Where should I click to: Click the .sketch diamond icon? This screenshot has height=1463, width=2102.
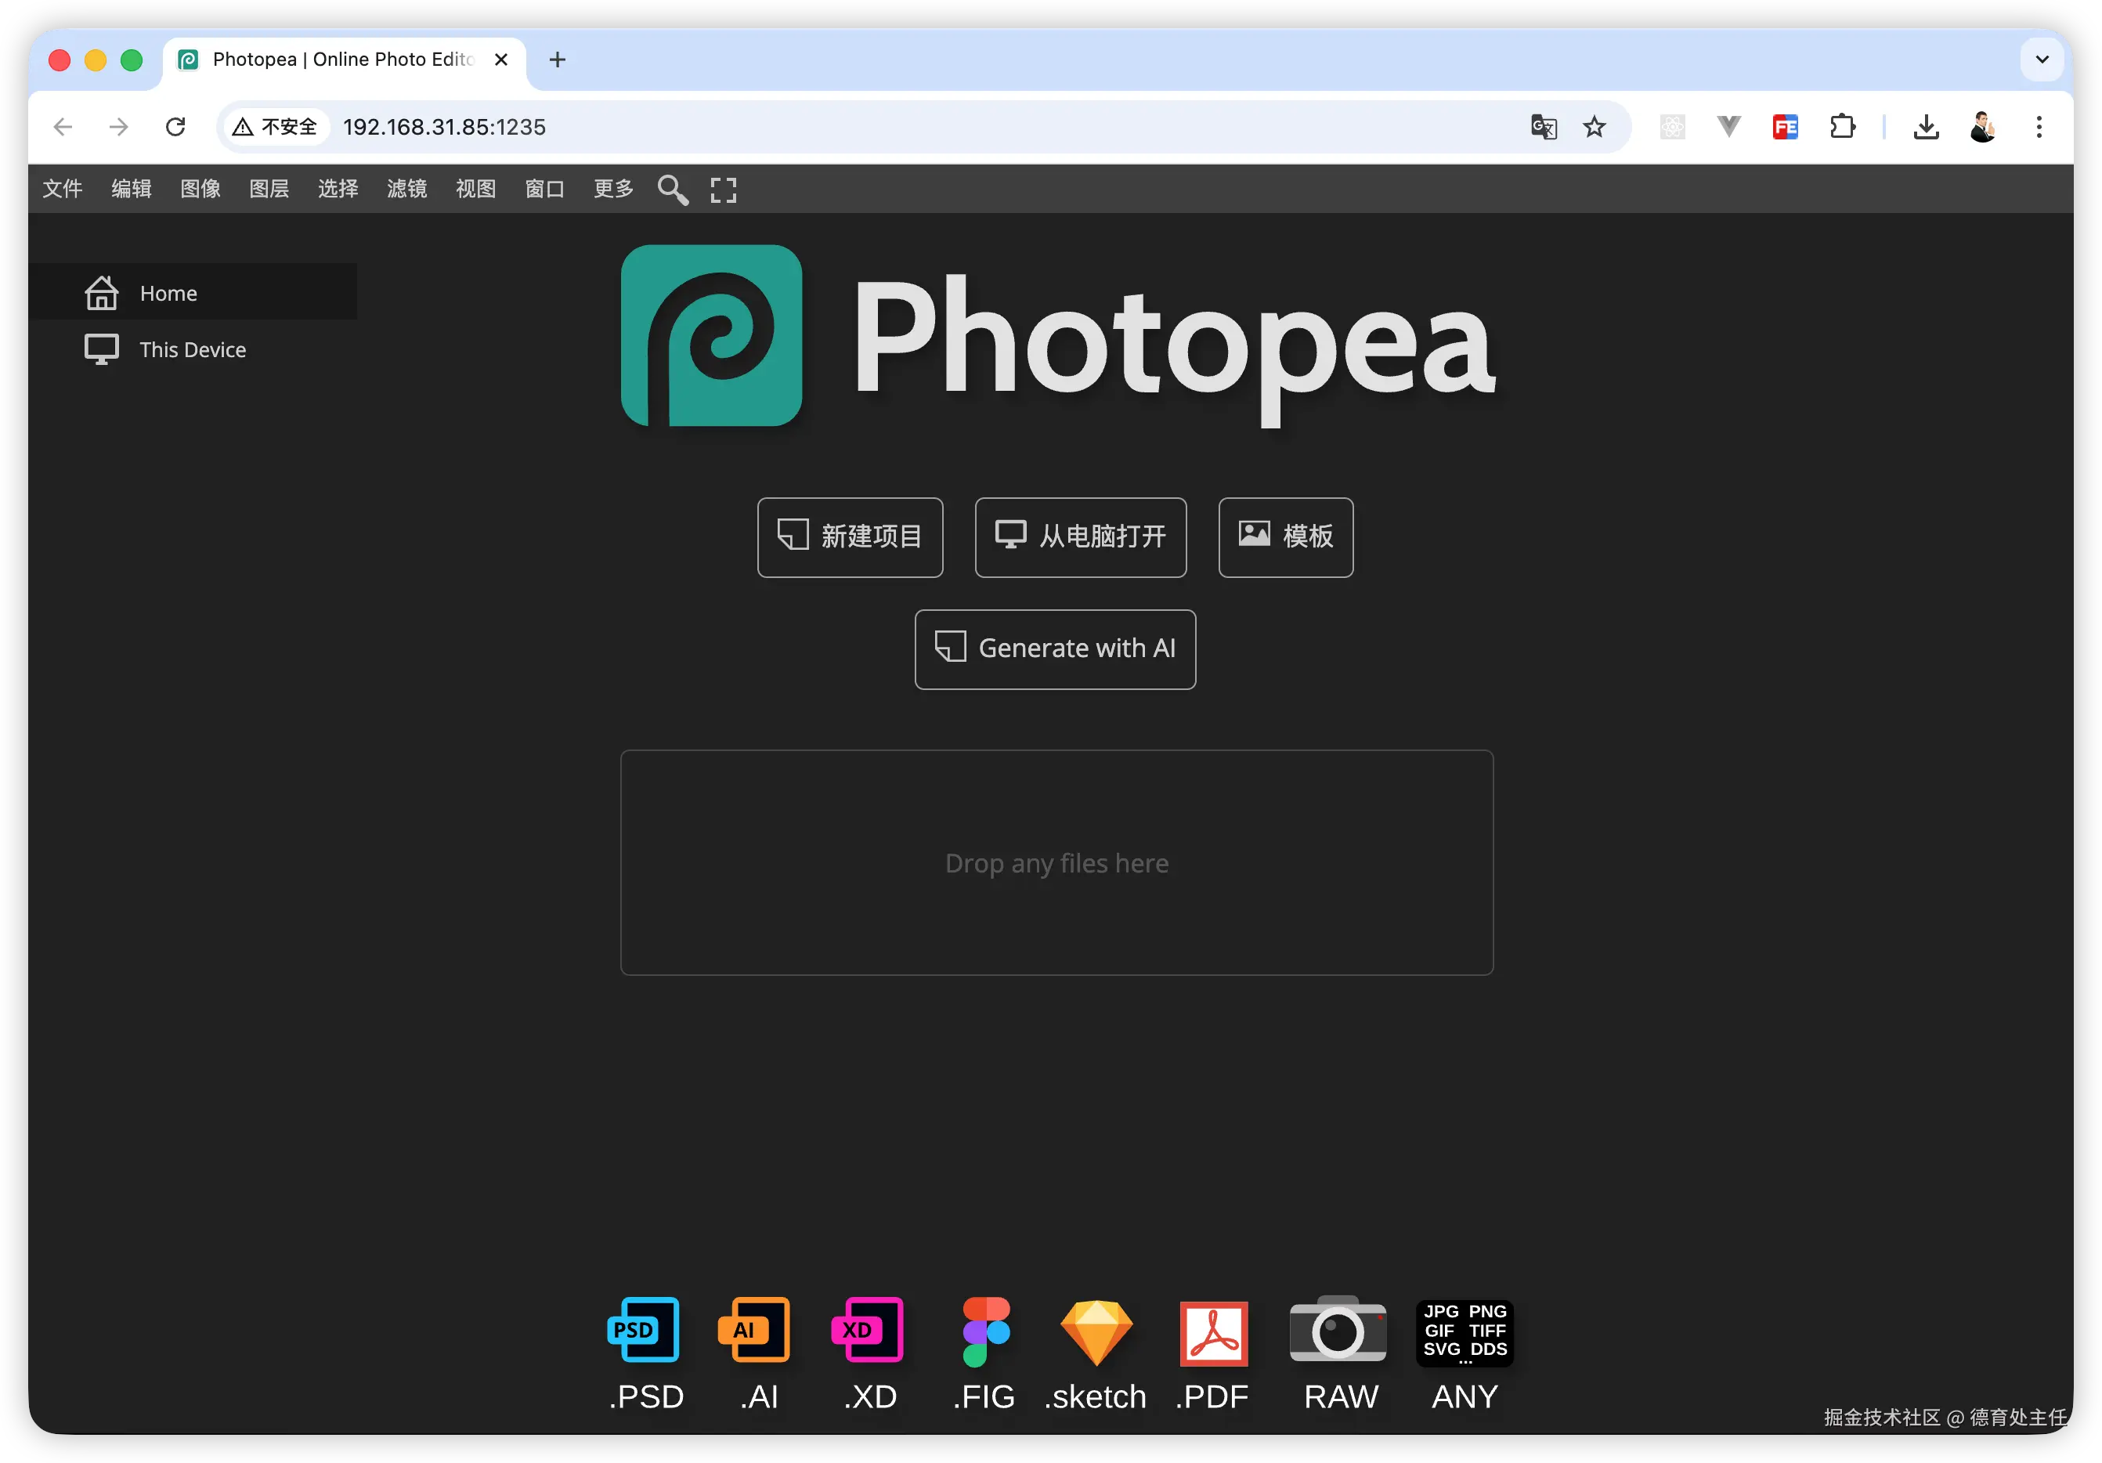tap(1096, 1332)
